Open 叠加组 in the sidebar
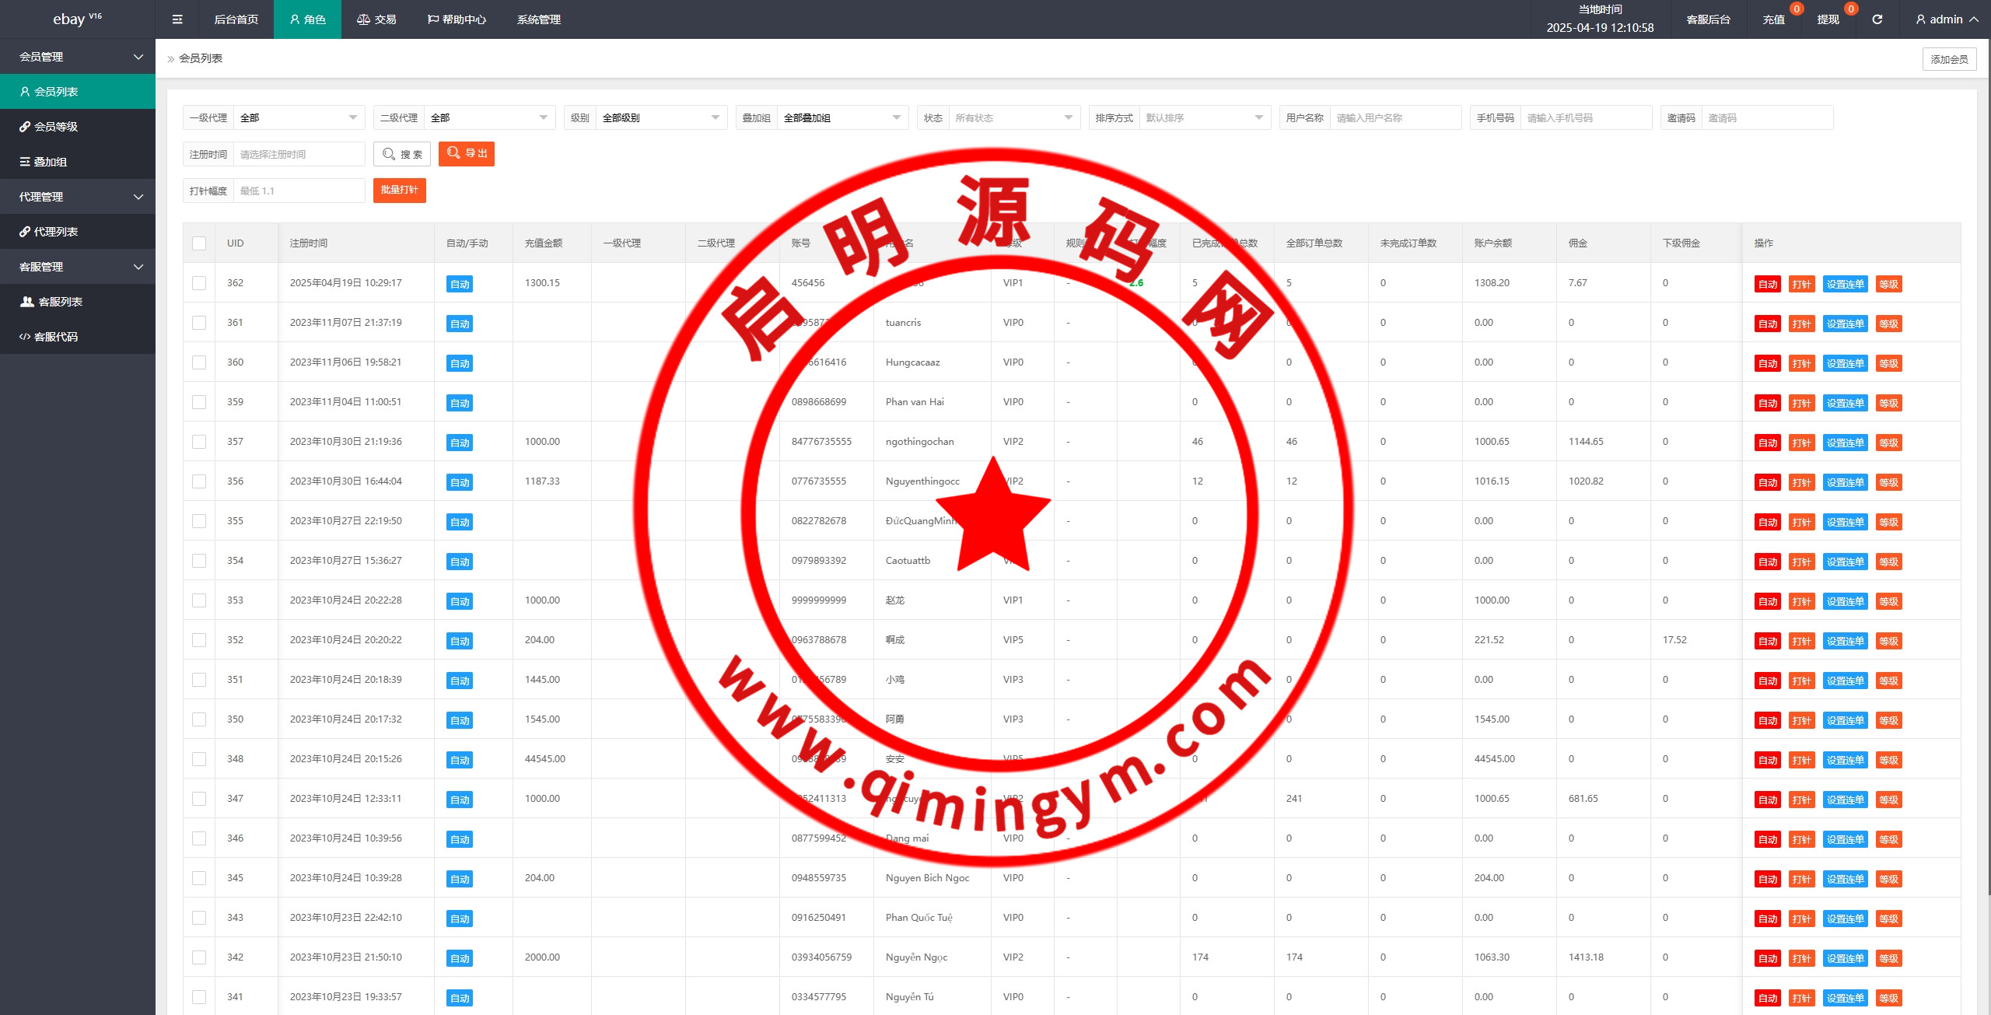This screenshot has width=1991, height=1015. coord(51,162)
